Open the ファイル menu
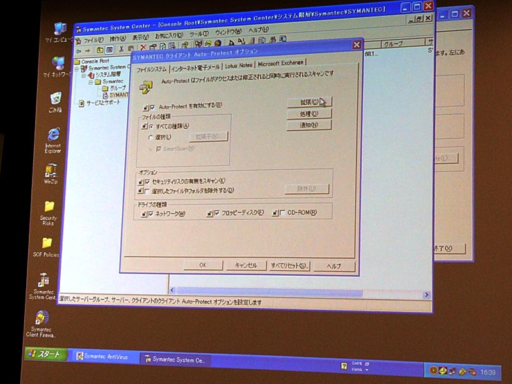512x384 pixels. tap(93, 40)
